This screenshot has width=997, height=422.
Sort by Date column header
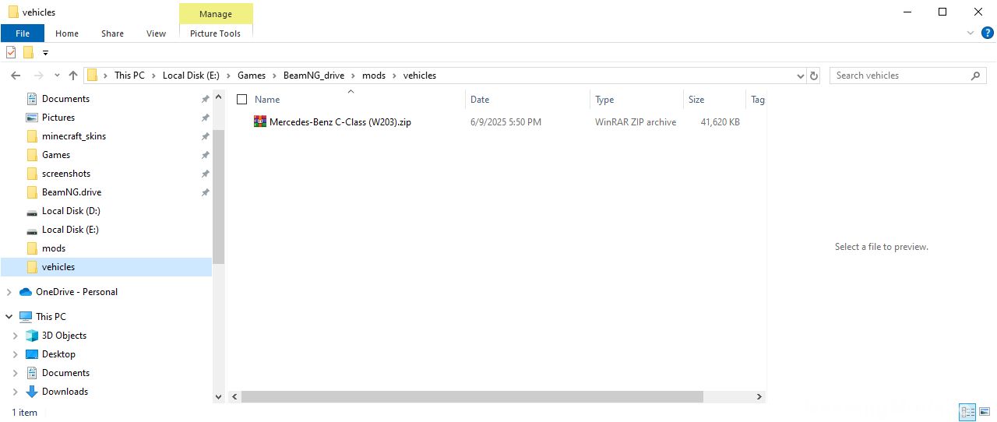480,100
